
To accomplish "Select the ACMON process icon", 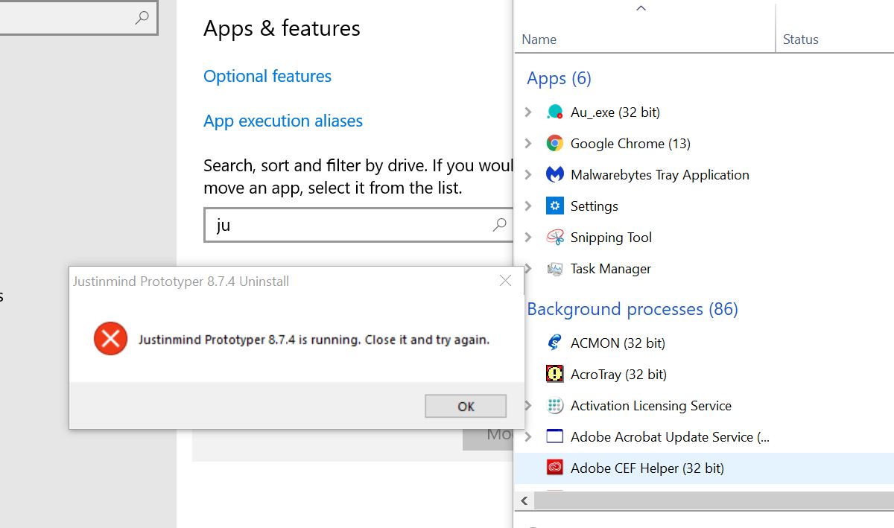I will 554,343.
